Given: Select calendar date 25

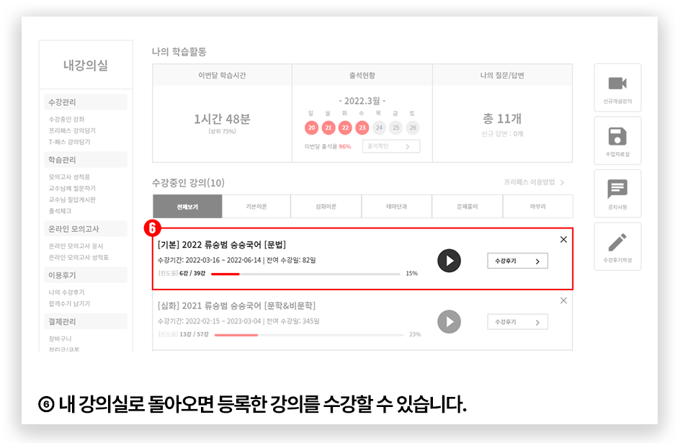Looking at the screenshot, I should click(396, 128).
